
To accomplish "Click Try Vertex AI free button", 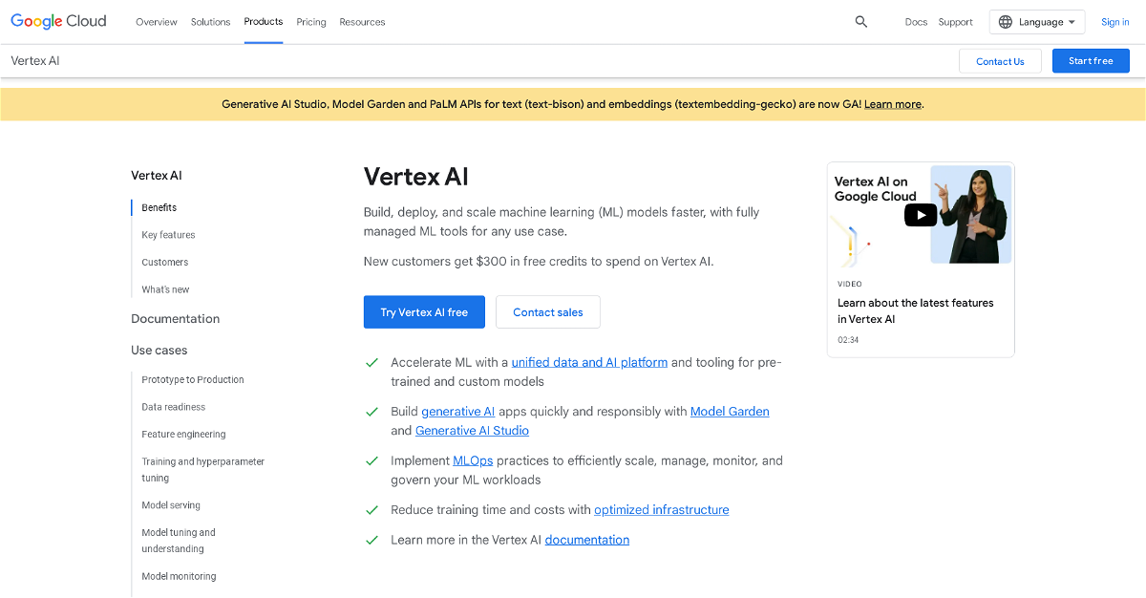I will (x=424, y=312).
